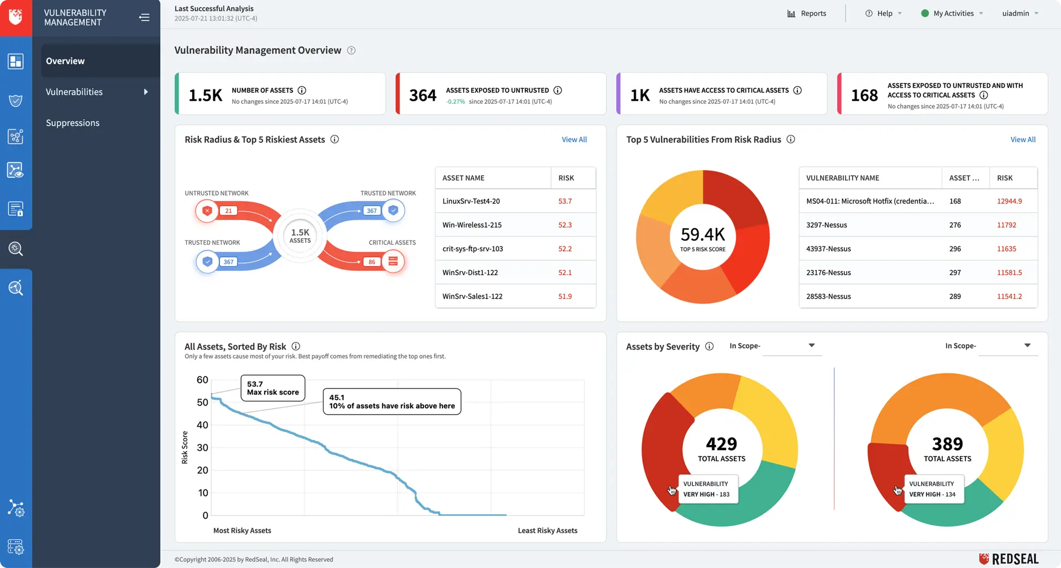Click the help icon beside Vulnerability Management Overview
This screenshot has width=1061, height=568.
pos(351,51)
